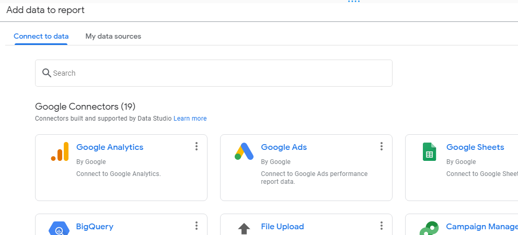The image size is (518, 235).
Task: Click 'By Google' under Google Sheets
Action: pyautogui.click(x=461, y=162)
